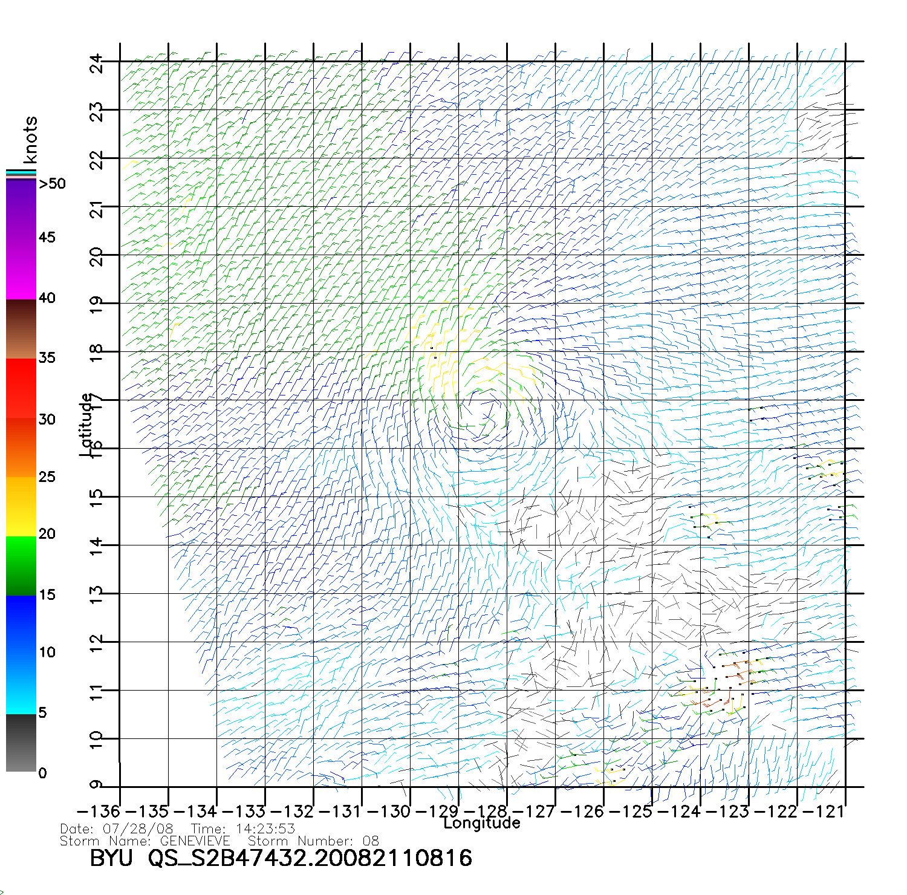The image size is (907, 895).
Task: Click the purple 45-50 knots legend band
Action: (x=21, y=209)
